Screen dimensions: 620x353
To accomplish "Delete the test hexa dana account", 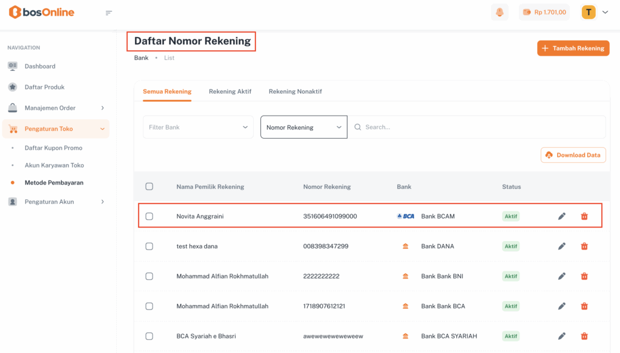I will pos(584,246).
